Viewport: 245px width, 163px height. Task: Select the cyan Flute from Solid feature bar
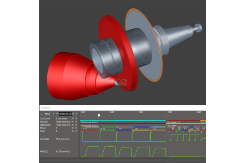(123, 121)
